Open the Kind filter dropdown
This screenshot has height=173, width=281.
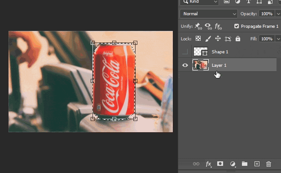click(199, 2)
